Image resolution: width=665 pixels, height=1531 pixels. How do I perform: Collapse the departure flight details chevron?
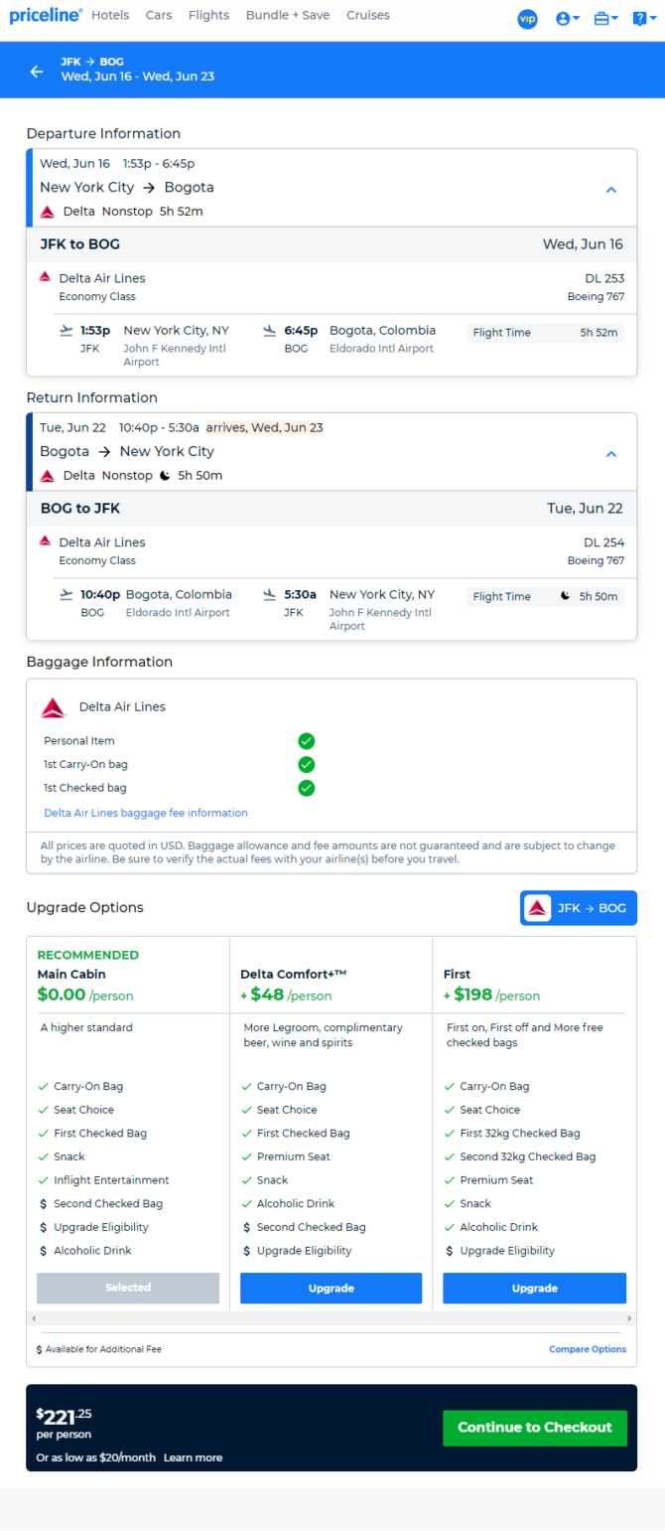(x=611, y=190)
